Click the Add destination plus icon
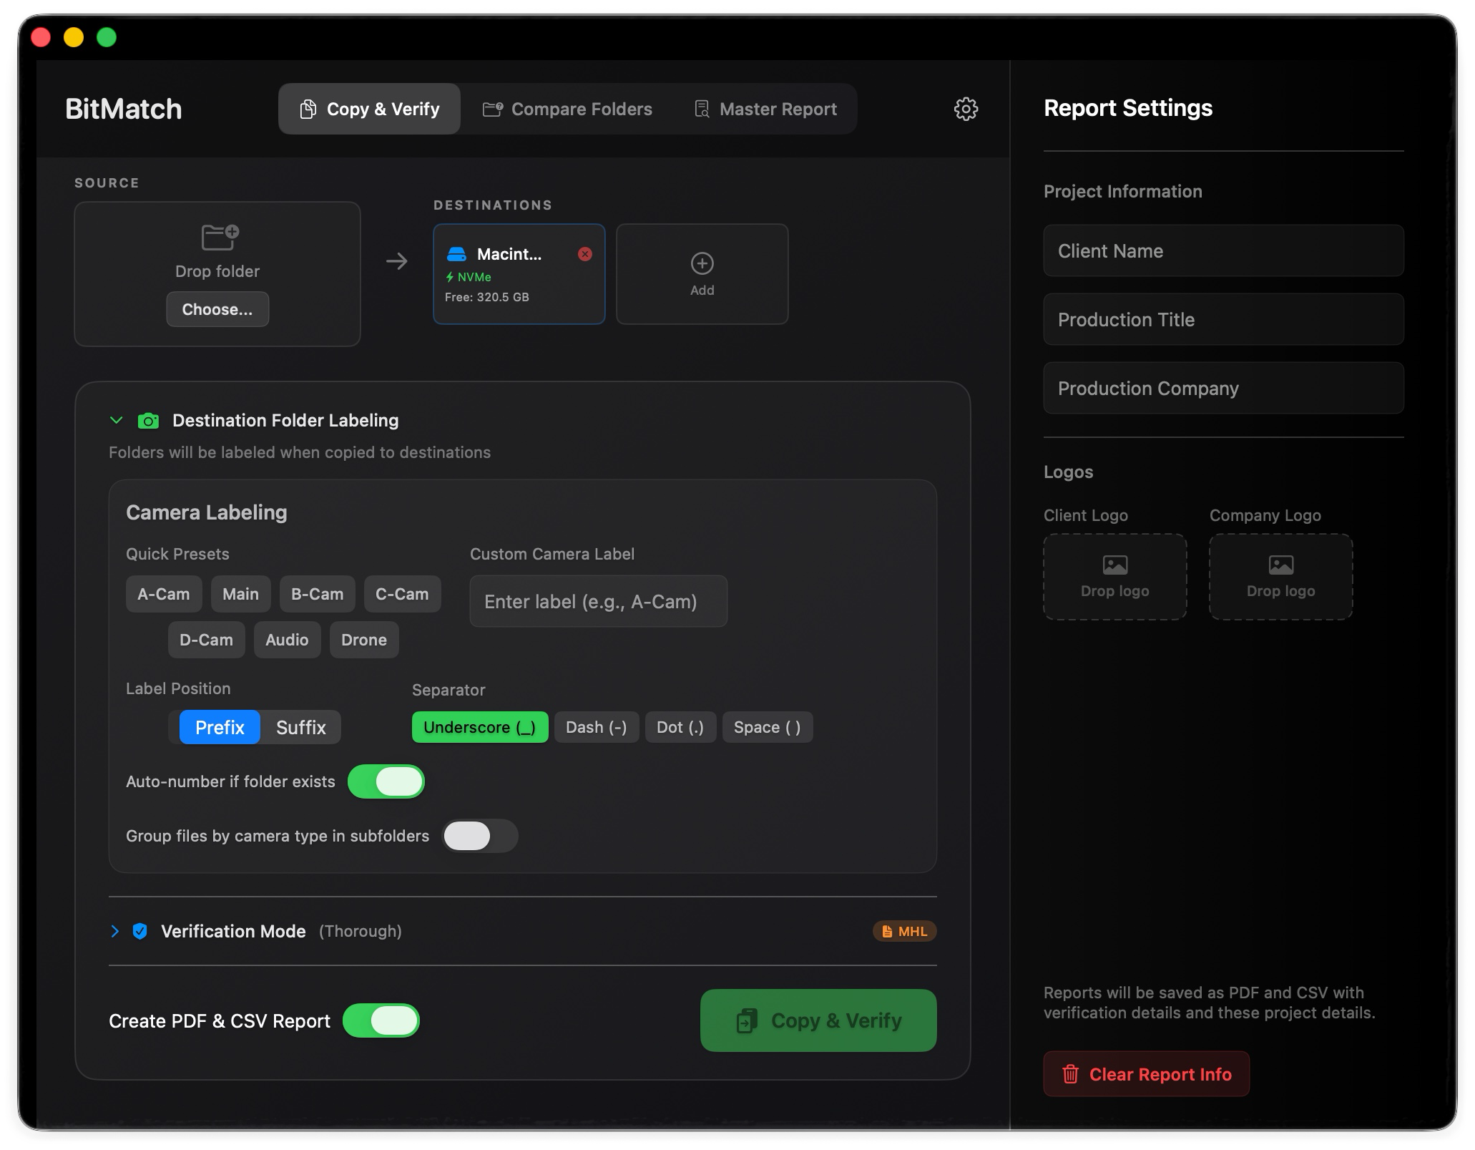The image size is (1475, 1150). tap(702, 263)
